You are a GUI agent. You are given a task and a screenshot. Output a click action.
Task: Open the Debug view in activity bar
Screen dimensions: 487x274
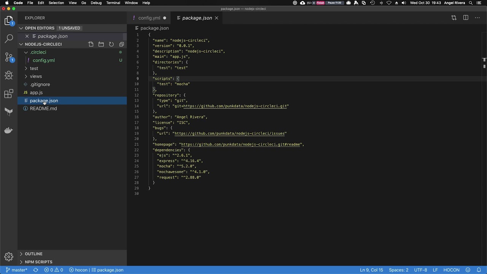(x=9, y=75)
